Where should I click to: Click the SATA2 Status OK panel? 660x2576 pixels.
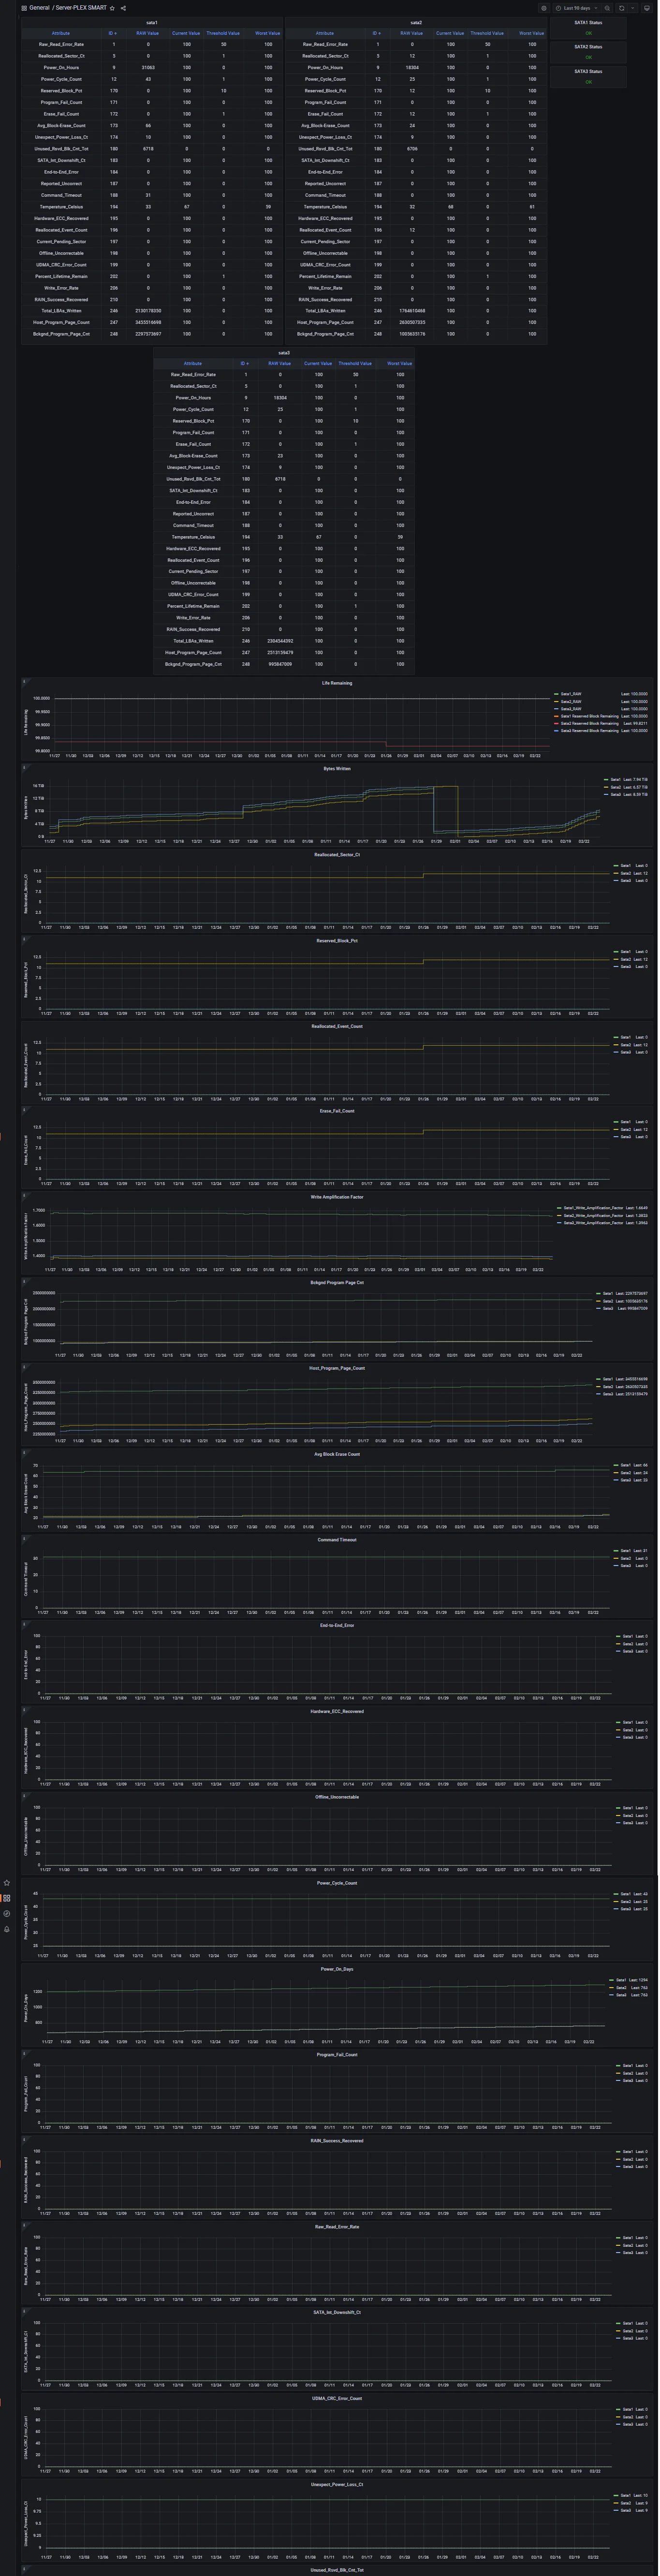tap(588, 52)
